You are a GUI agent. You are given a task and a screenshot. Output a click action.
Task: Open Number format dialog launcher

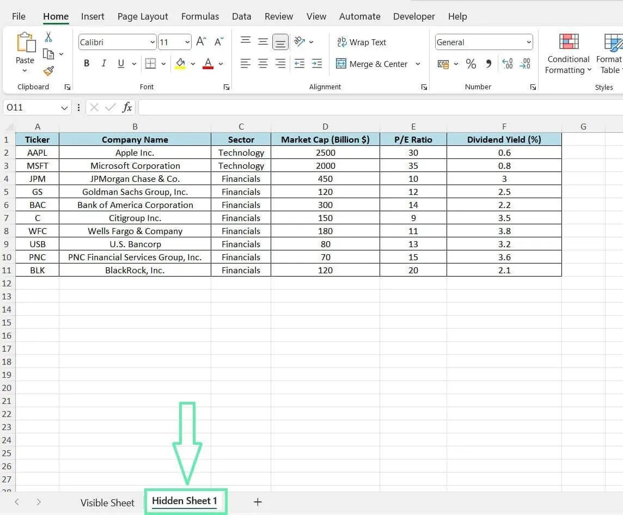tap(533, 87)
